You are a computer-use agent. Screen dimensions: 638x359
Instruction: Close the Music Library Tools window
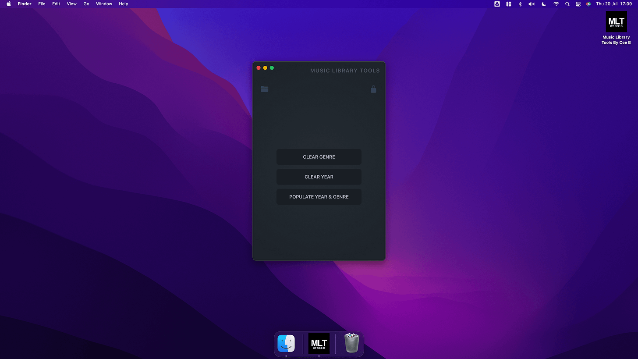tap(259, 68)
